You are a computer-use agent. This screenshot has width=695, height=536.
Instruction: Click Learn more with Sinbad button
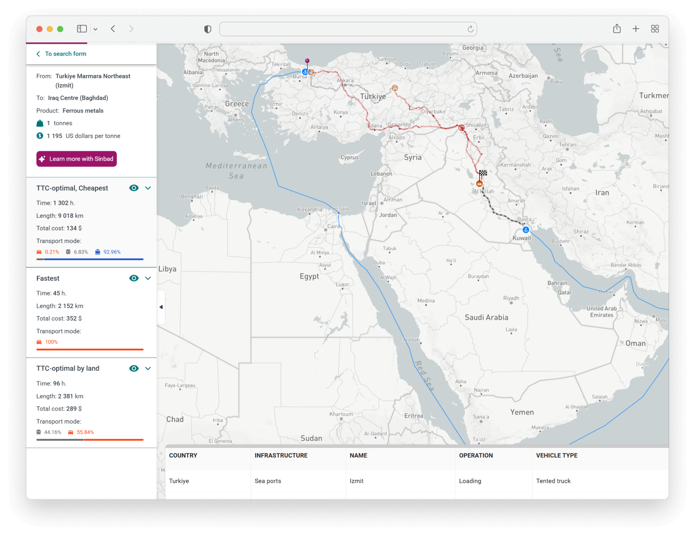(x=77, y=159)
